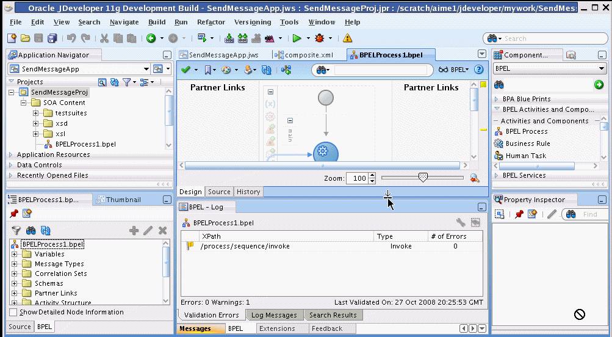
Task: Click the red pin icon in Structure panel
Action: pyautogui.click(x=15, y=213)
